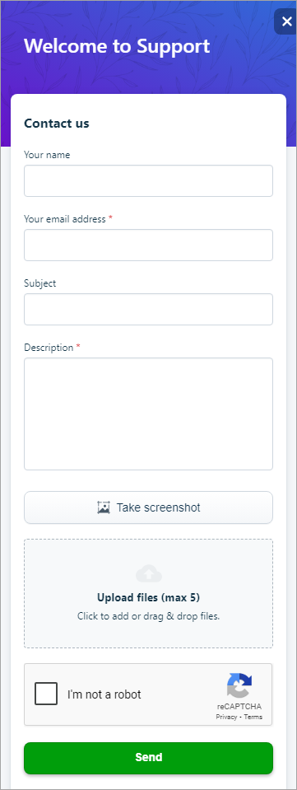
Task: Focus the Your email address field
Action: tap(148, 245)
